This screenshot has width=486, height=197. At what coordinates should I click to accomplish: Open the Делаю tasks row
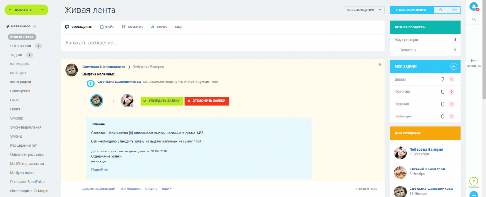tap(425, 80)
